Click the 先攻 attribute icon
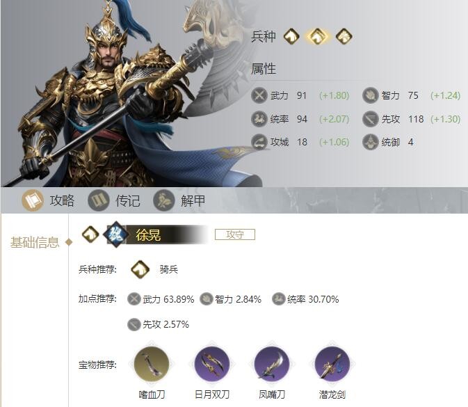 (x=371, y=119)
